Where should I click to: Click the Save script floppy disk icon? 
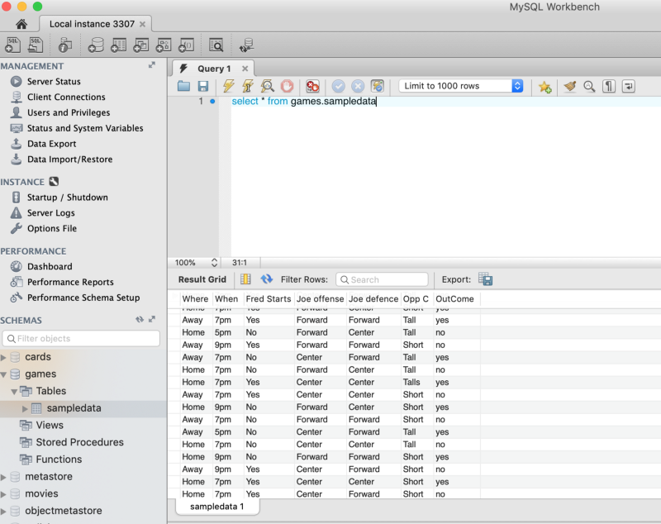[x=202, y=86]
